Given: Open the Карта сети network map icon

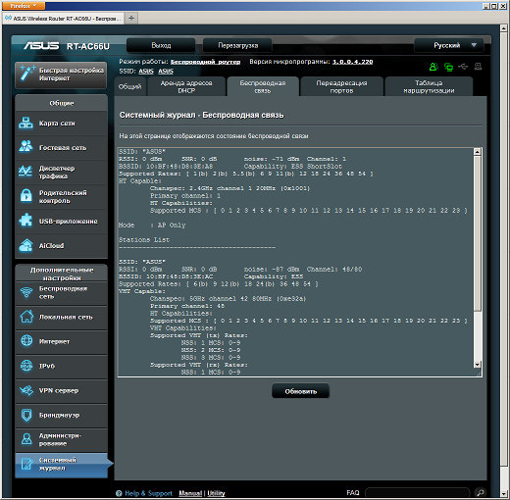Looking at the screenshot, I should pos(25,123).
